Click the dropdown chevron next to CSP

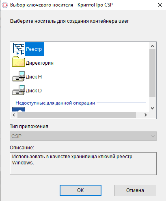(x=153, y=136)
